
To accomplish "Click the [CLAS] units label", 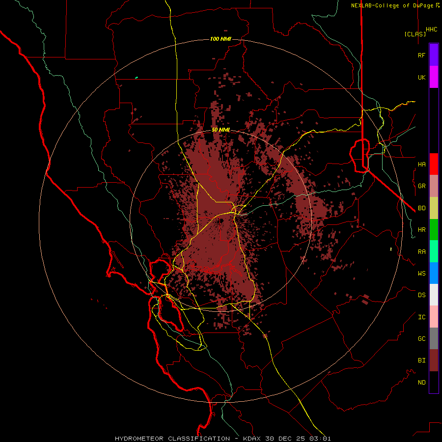I will [x=415, y=34].
